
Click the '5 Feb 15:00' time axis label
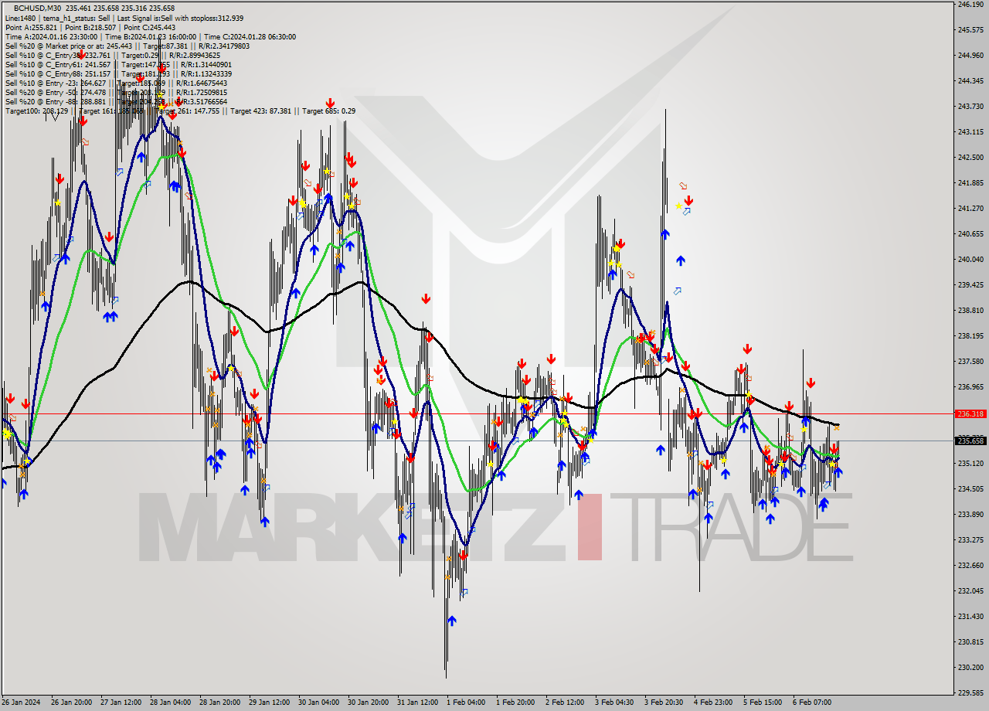(x=763, y=702)
